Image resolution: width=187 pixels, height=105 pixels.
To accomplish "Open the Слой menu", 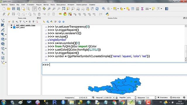I will click(x=23, y=5).
